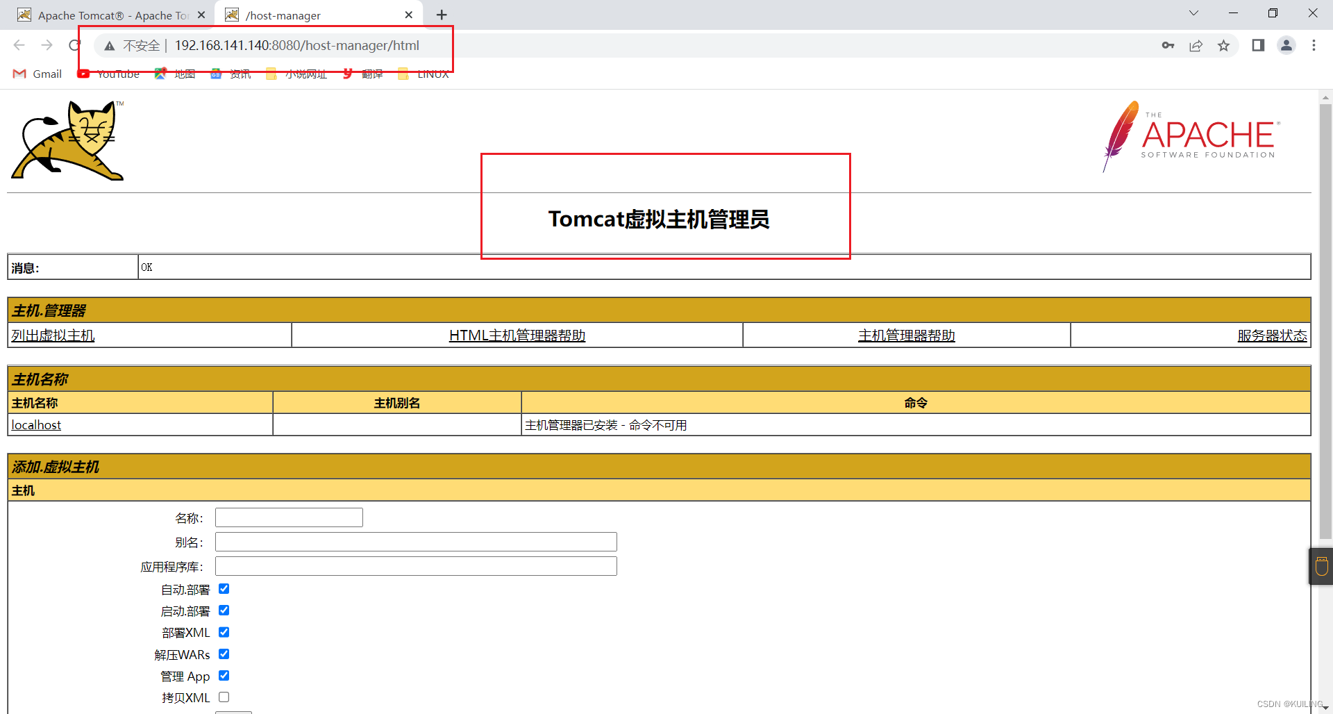Click the localhost host link

(x=36, y=425)
